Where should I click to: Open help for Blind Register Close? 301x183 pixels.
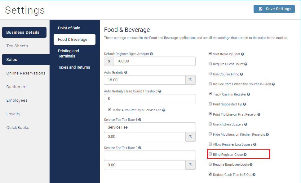pyautogui.click(x=245, y=154)
